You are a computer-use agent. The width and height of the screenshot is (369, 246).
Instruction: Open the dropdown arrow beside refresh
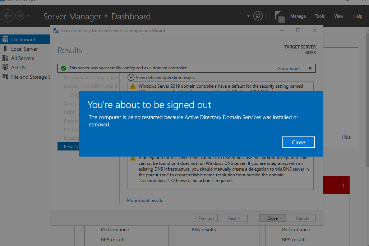(x=248, y=16)
